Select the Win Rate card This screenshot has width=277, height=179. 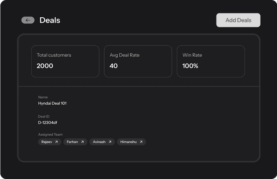pyautogui.click(x=210, y=61)
